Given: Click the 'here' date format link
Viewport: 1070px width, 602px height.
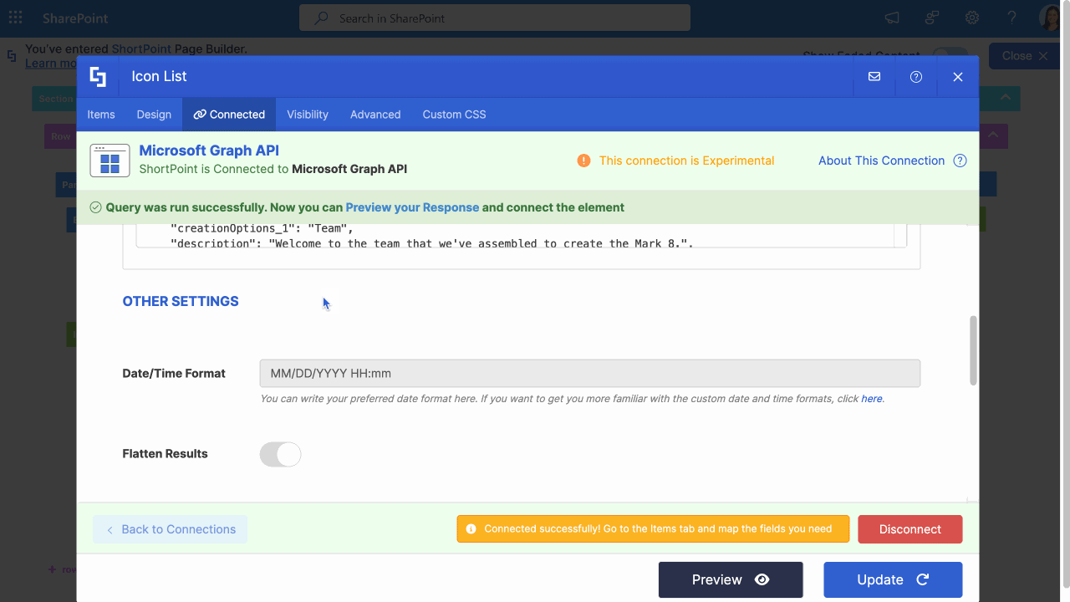Looking at the screenshot, I should 872,399.
